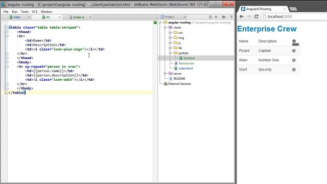The height and width of the screenshot is (184, 327).
Task: Fold the tbody block in the gutter
Action: coord(7,62)
